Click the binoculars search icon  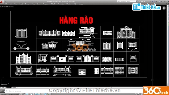(x=137, y=1)
